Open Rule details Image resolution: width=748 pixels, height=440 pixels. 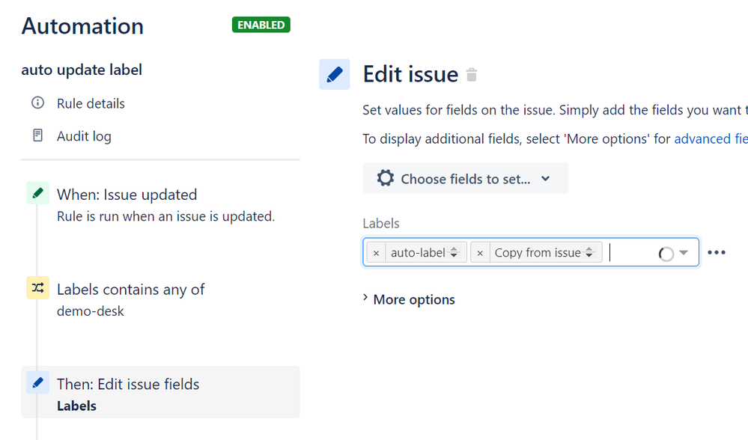(91, 103)
